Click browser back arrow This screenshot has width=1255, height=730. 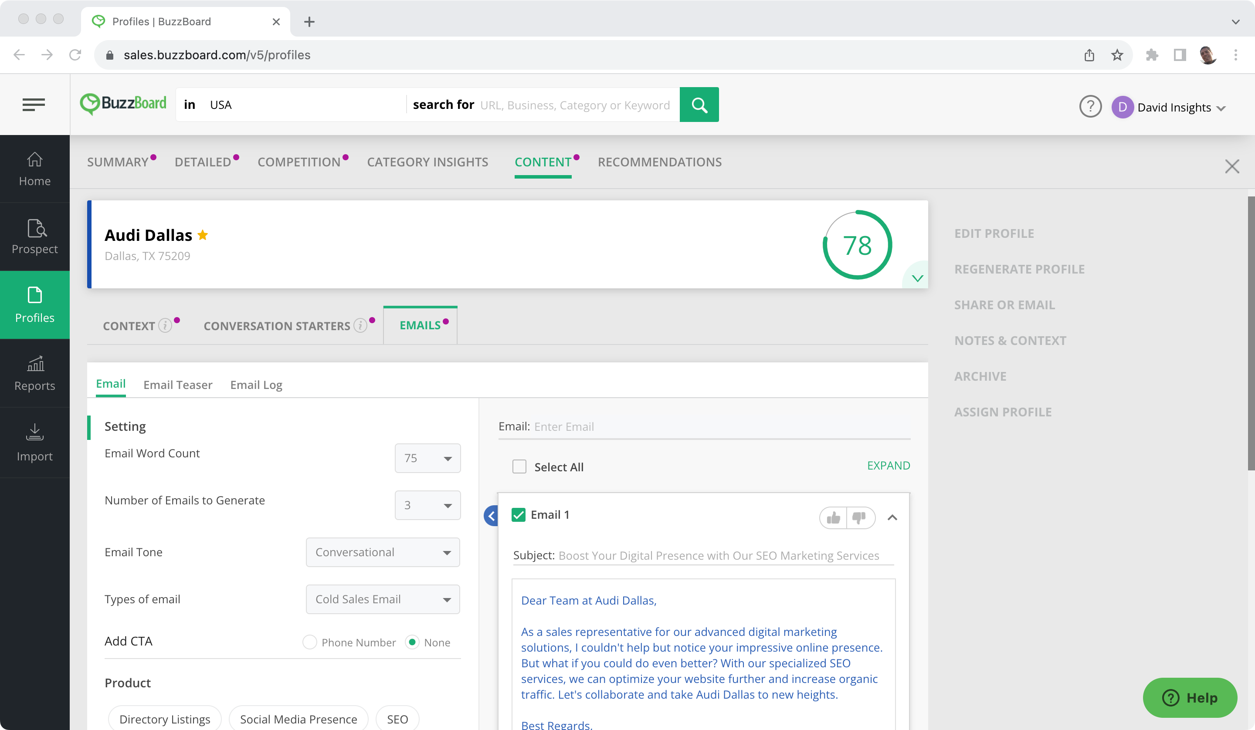coord(19,55)
